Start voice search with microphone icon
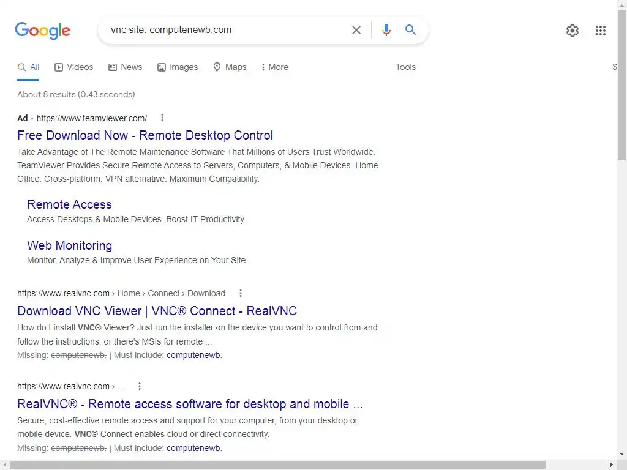Image resolution: width=627 pixels, height=470 pixels. [386, 30]
